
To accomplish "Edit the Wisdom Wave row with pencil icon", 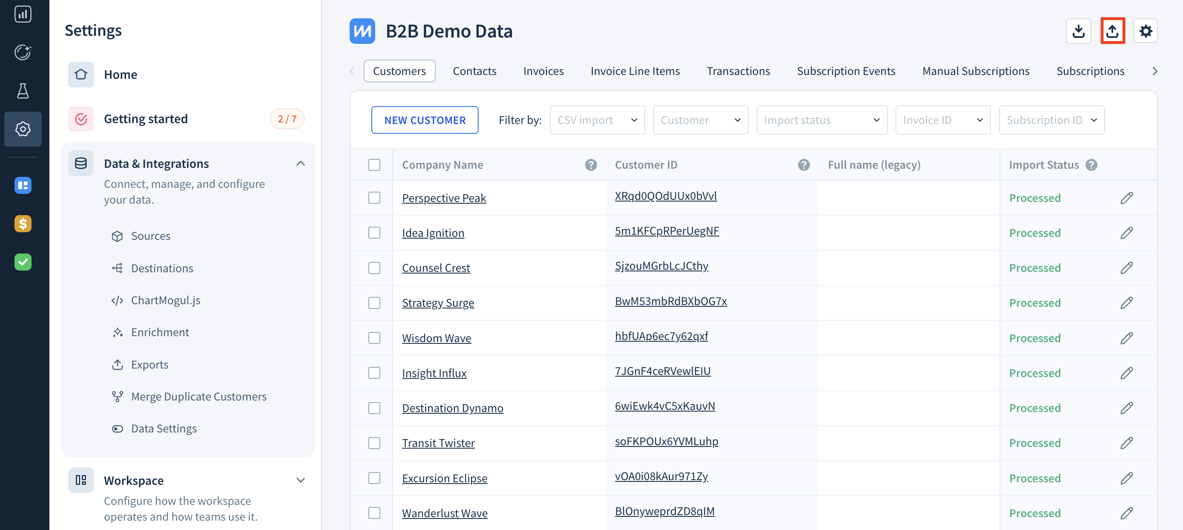I will click(x=1126, y=338).
